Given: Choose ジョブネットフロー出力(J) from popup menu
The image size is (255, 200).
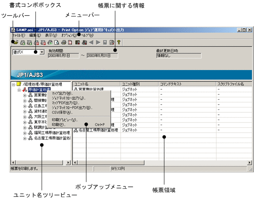Looking at the screenshot, I should click(79, 98).
